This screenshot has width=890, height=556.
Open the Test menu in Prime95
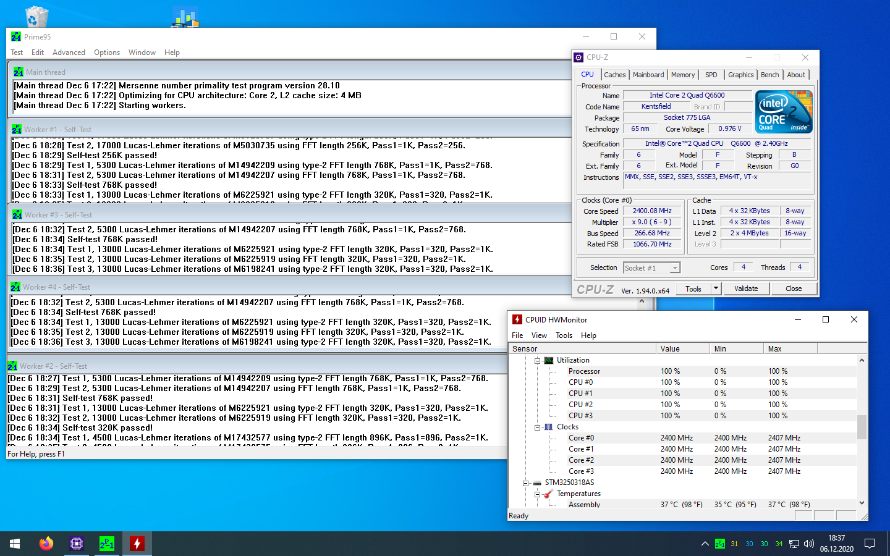(x=17, y=53)
